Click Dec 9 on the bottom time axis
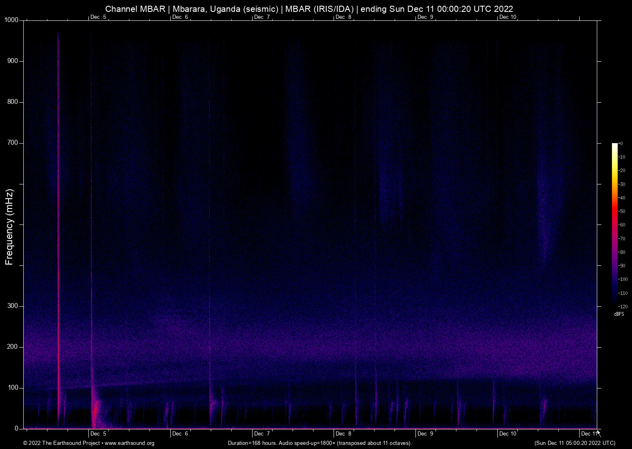 425,433
